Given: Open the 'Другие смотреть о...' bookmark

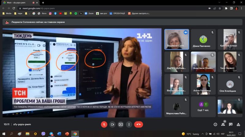Looking at the screenshot, I should [139, 13].
